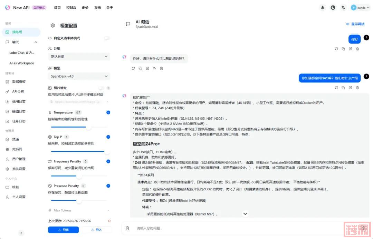Click the scroll-to-bottom arrow in chat
Viewport: 373px width, 239px height.
(x=245, y=214)
